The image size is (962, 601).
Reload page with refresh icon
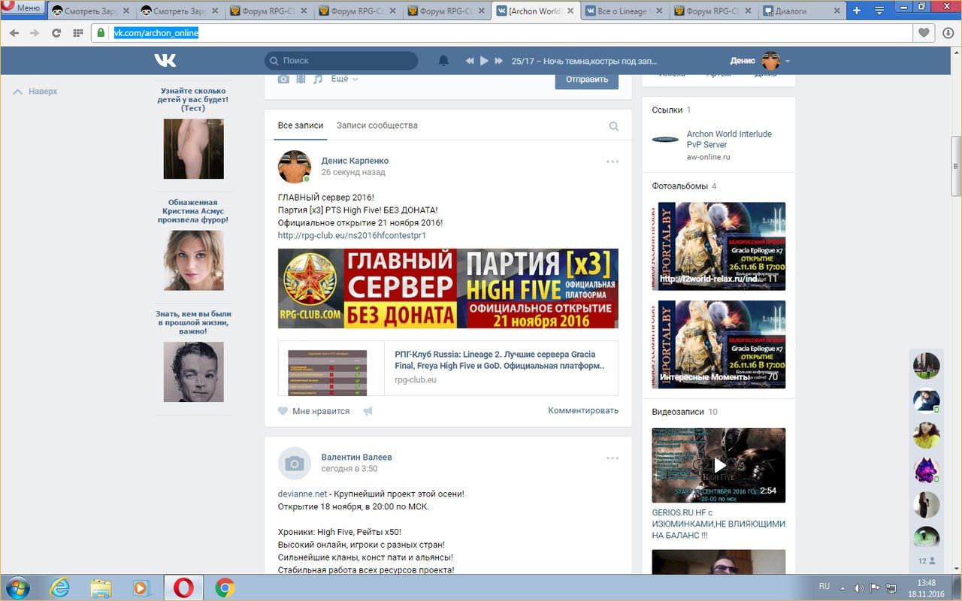(56, 33)
